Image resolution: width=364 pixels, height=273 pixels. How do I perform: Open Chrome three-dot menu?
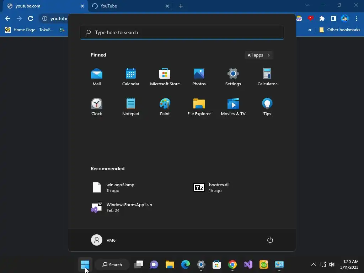coord(356,18)
